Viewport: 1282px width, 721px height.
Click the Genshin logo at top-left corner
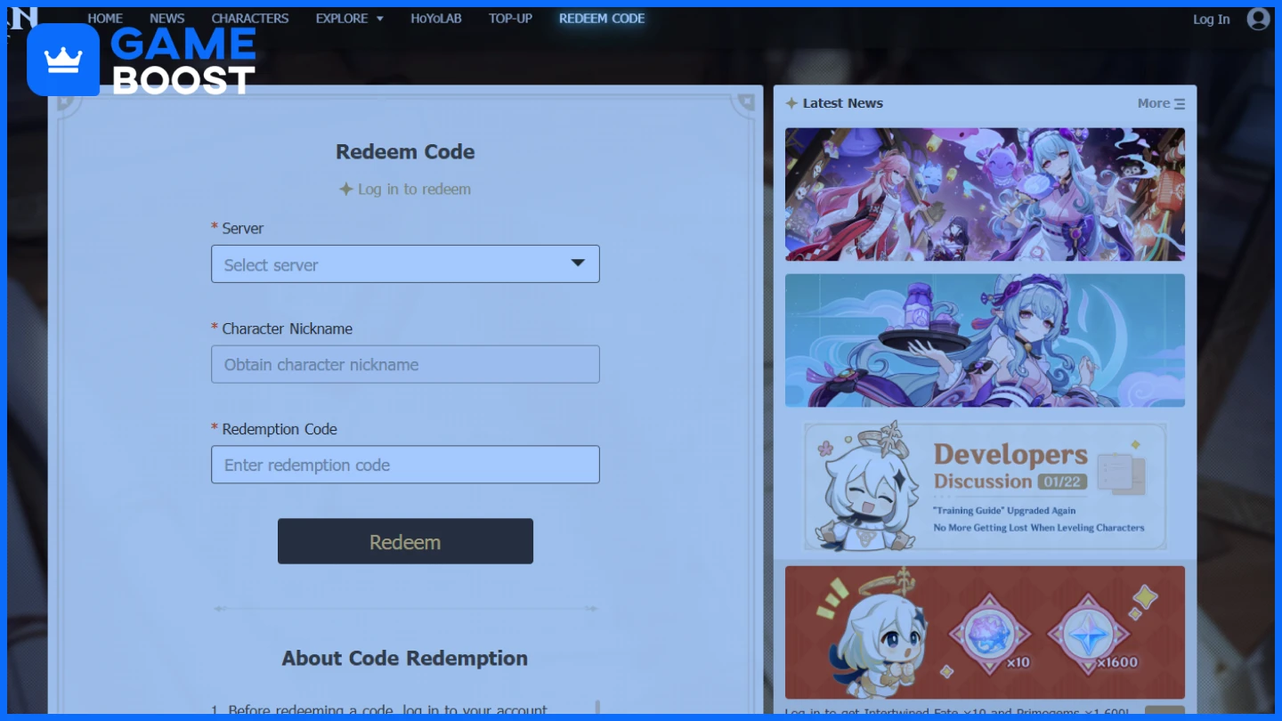click(x=23, y=18)
